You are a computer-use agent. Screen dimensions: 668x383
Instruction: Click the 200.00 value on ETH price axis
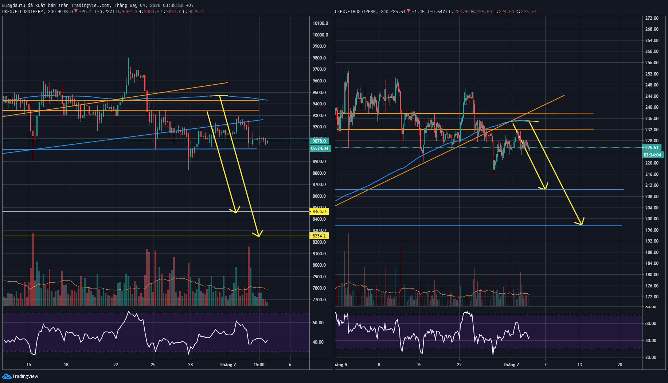(x=652, y=219)
